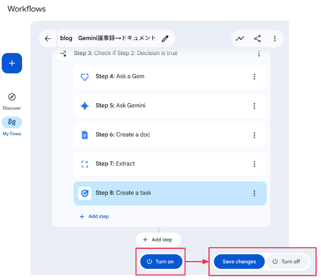321x280 pixels.
Task: Turn on the flow
Action: pyautogui.click(x=161, y=262)
